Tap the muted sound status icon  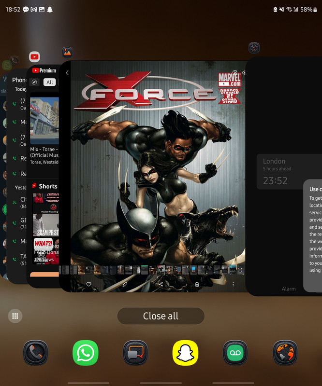[x=281, y=9]
